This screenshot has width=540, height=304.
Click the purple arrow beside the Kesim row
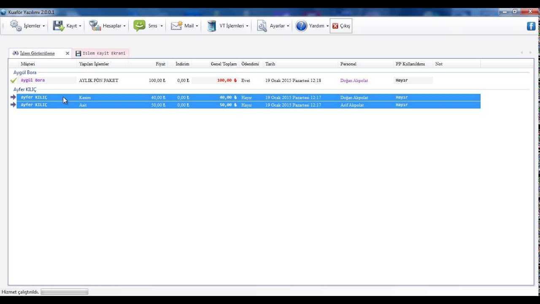point(13,97)
